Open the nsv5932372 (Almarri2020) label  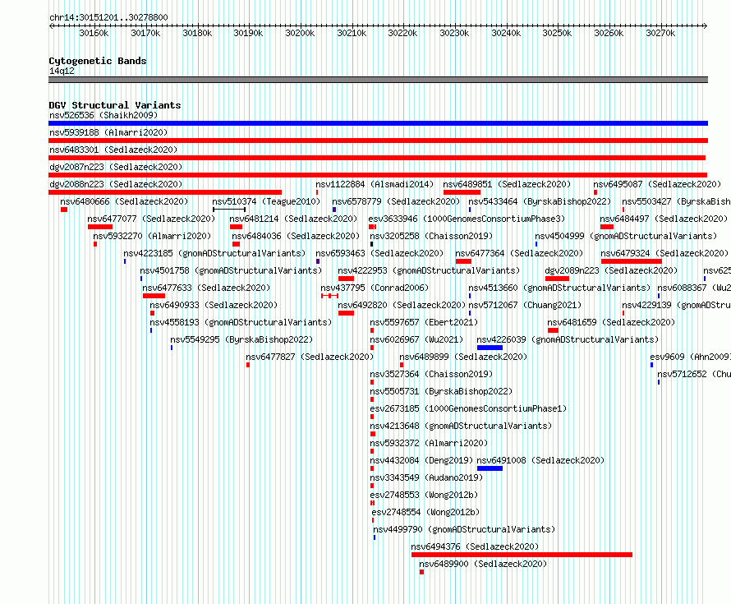(429, 443)
